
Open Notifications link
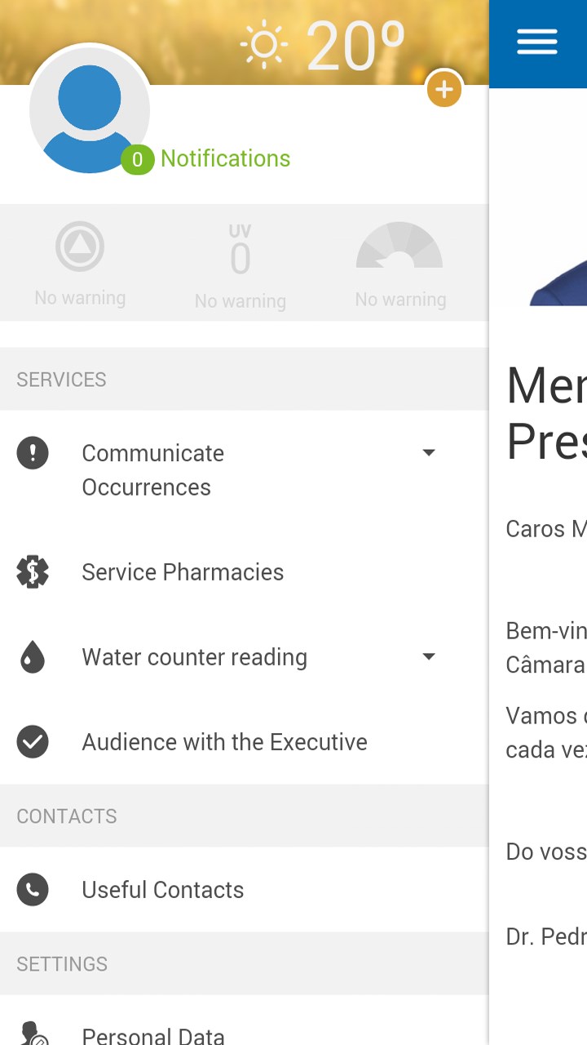pos(225,158)
